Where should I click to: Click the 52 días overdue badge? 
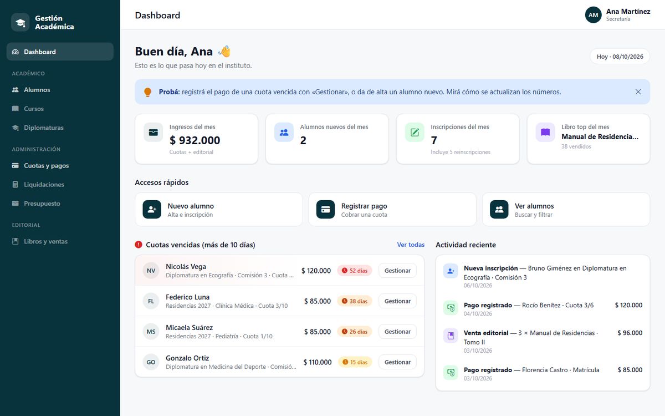[355, 271]
